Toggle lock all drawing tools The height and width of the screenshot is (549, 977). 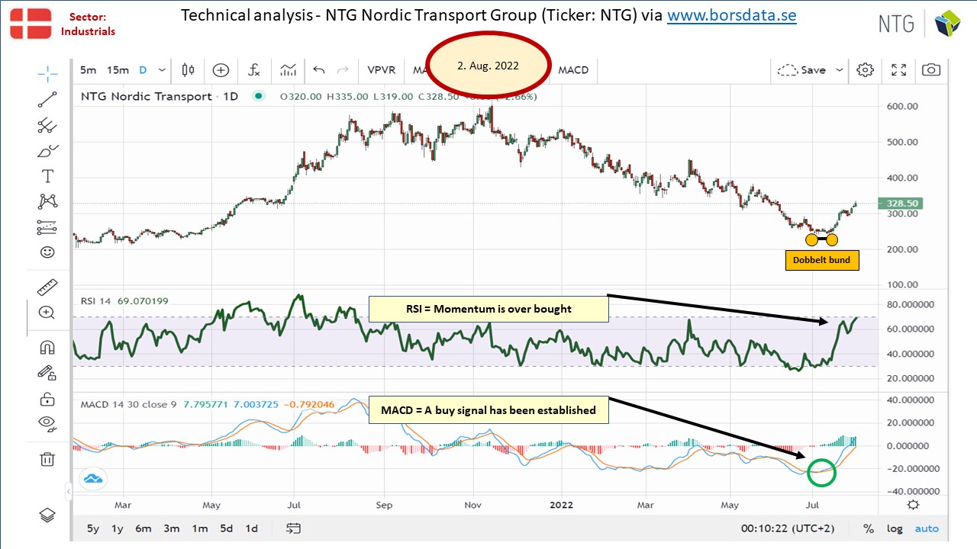(47, 398)
